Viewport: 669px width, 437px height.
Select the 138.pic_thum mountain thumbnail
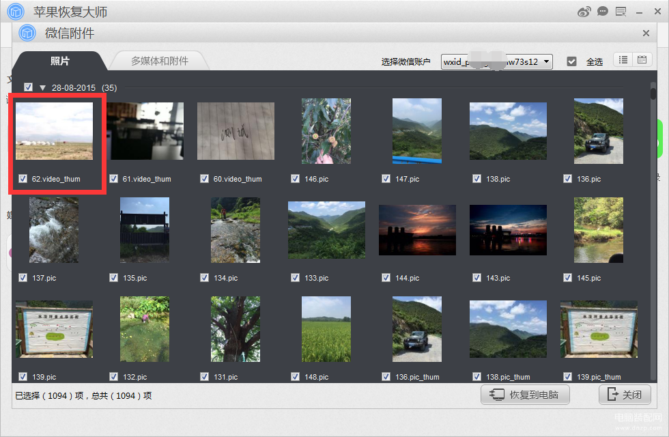[508, 329]
